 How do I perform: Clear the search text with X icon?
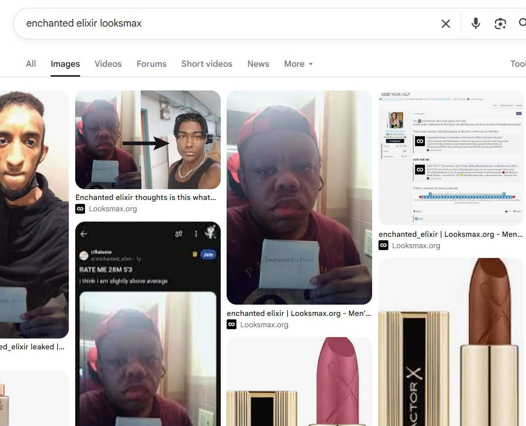pos(445,24)
